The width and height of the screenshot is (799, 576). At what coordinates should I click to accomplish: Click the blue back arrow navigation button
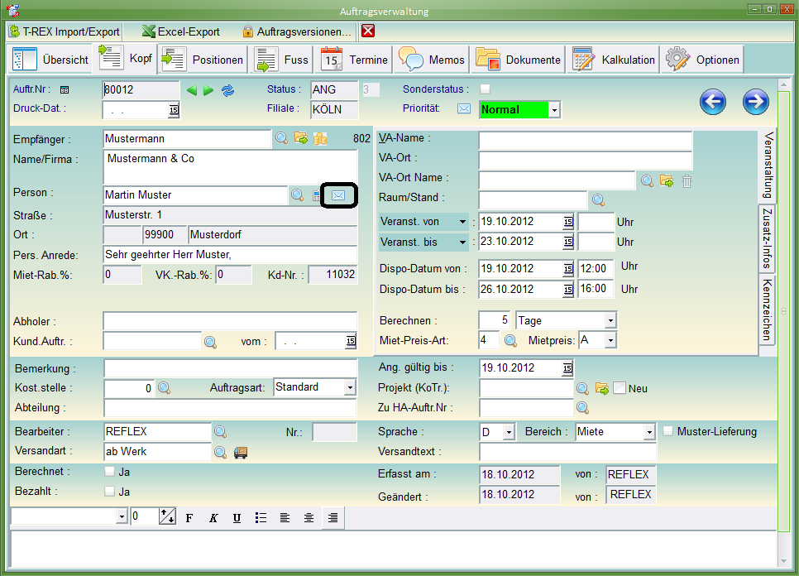pyautogui.click(x=712, y=102)
